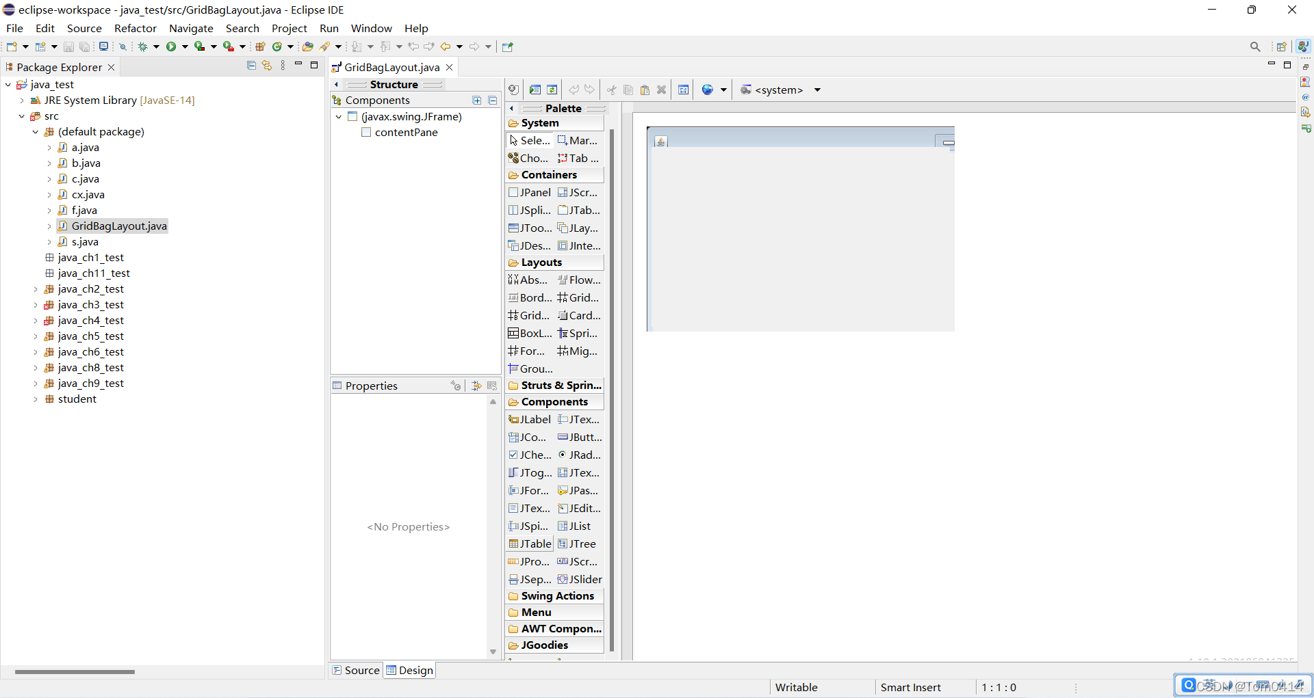Screen dimensions: 1314x698
Task: Select GridBagLayout.java in Package Explorer
Action: [x=112, y=226]
